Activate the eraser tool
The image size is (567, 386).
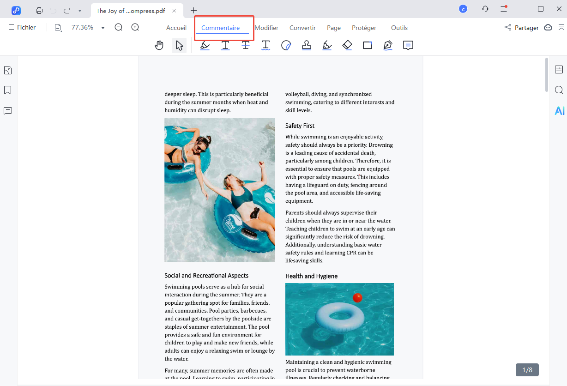tap(347, 45)
